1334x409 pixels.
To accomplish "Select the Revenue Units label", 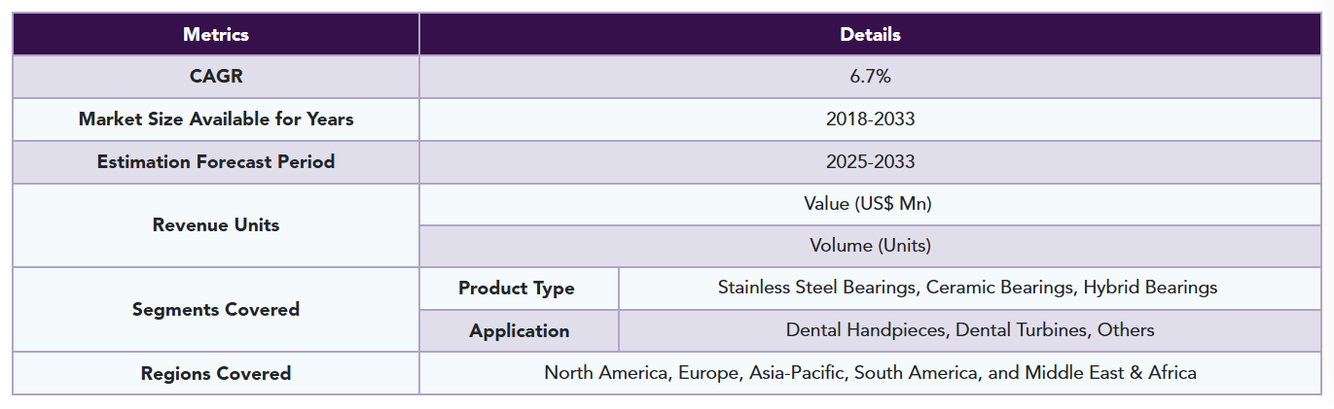I will (x=216, y=224).
